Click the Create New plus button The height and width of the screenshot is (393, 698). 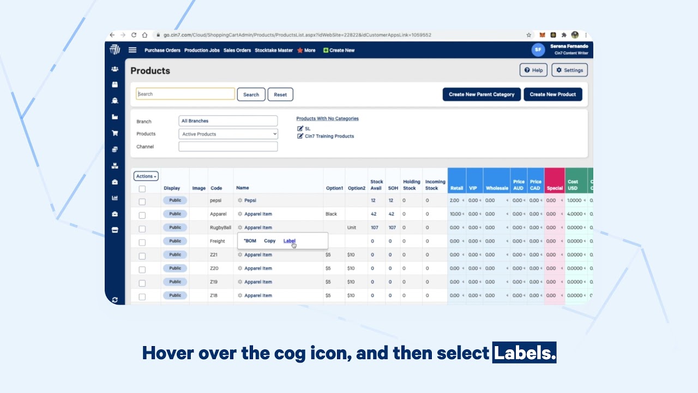[339, 50]
